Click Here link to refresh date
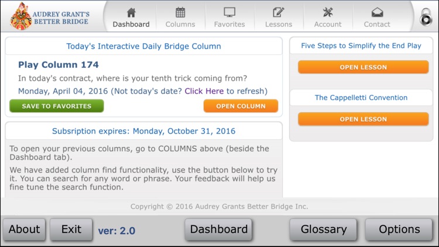The width and height of the screenshot is (439, 247). pos(204,91)
